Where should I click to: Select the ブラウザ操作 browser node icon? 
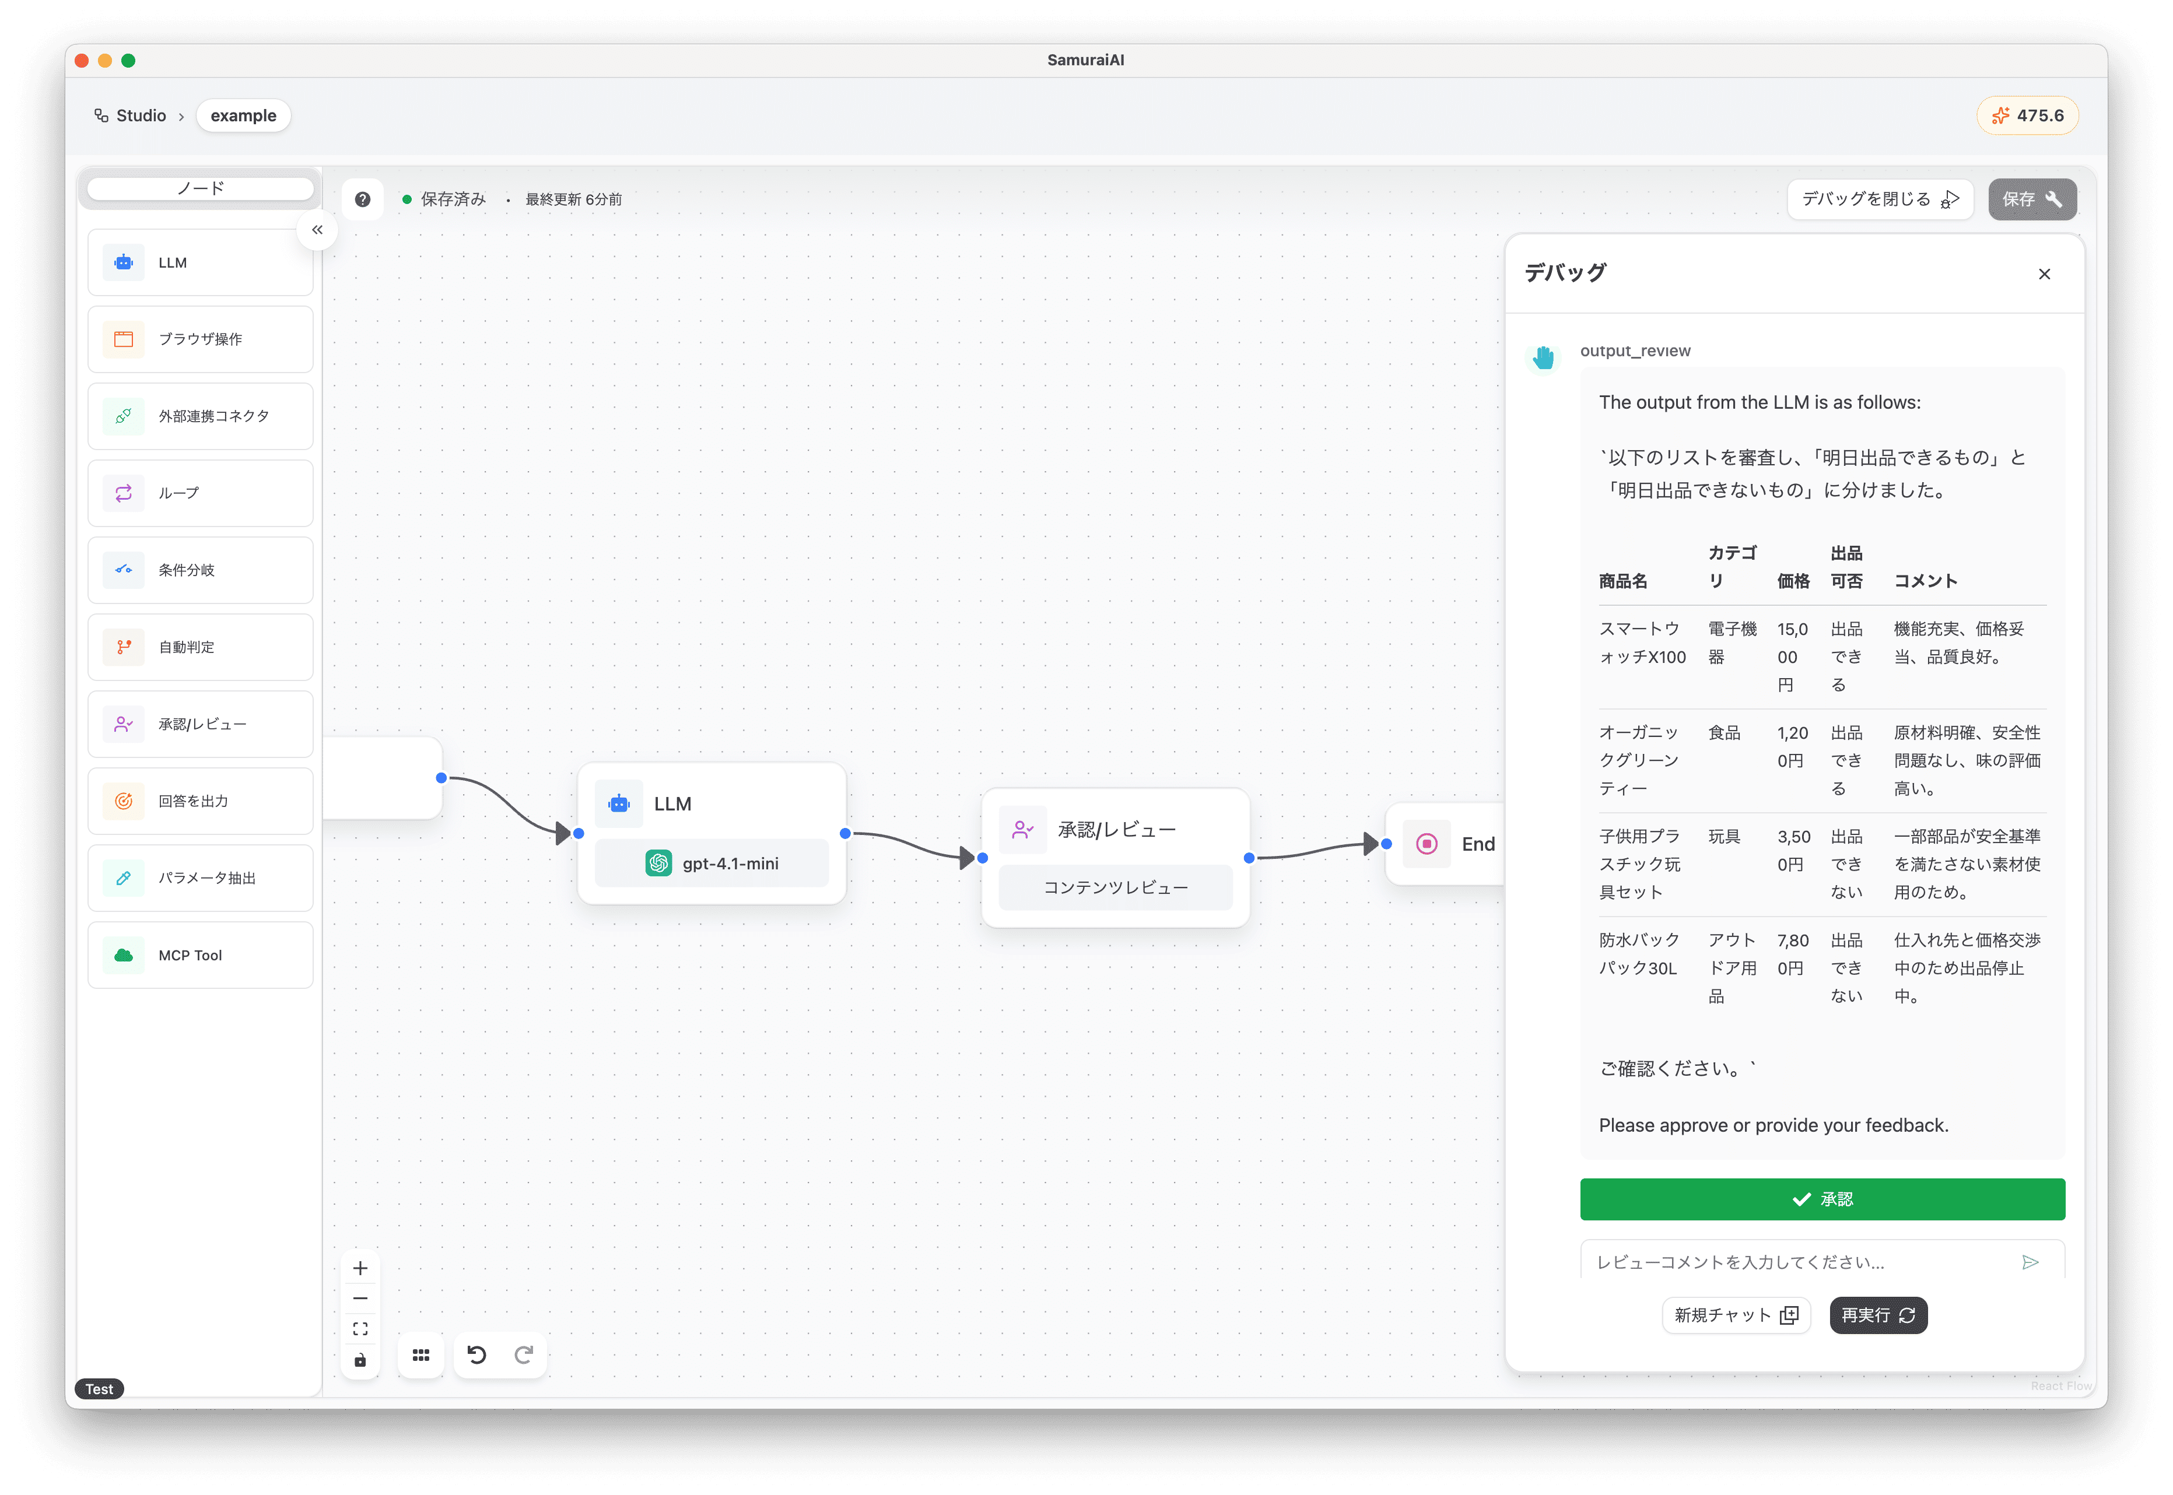pos(124,339)
